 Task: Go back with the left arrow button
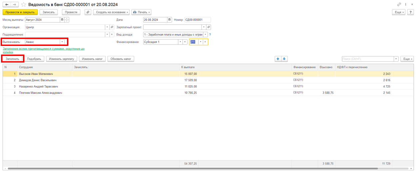click(7, 5)
